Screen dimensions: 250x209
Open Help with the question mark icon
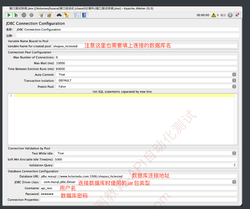click(84, 15)
